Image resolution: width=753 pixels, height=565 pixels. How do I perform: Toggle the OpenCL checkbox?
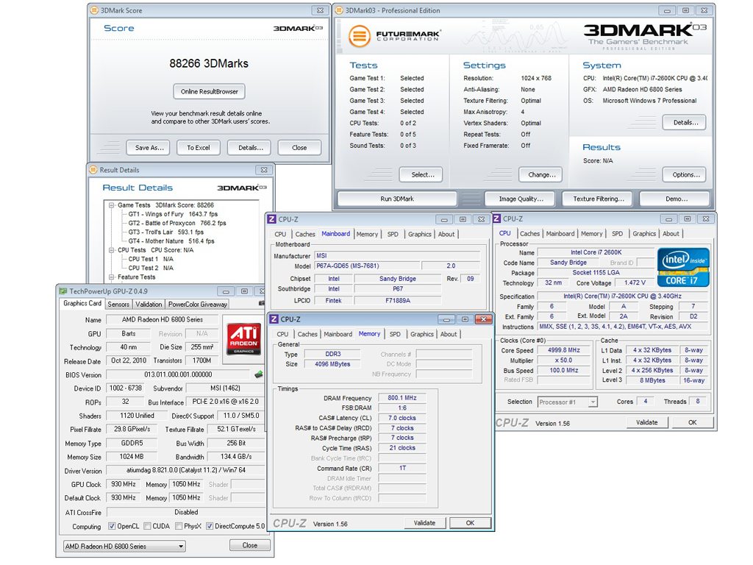[x=112, y=526]
